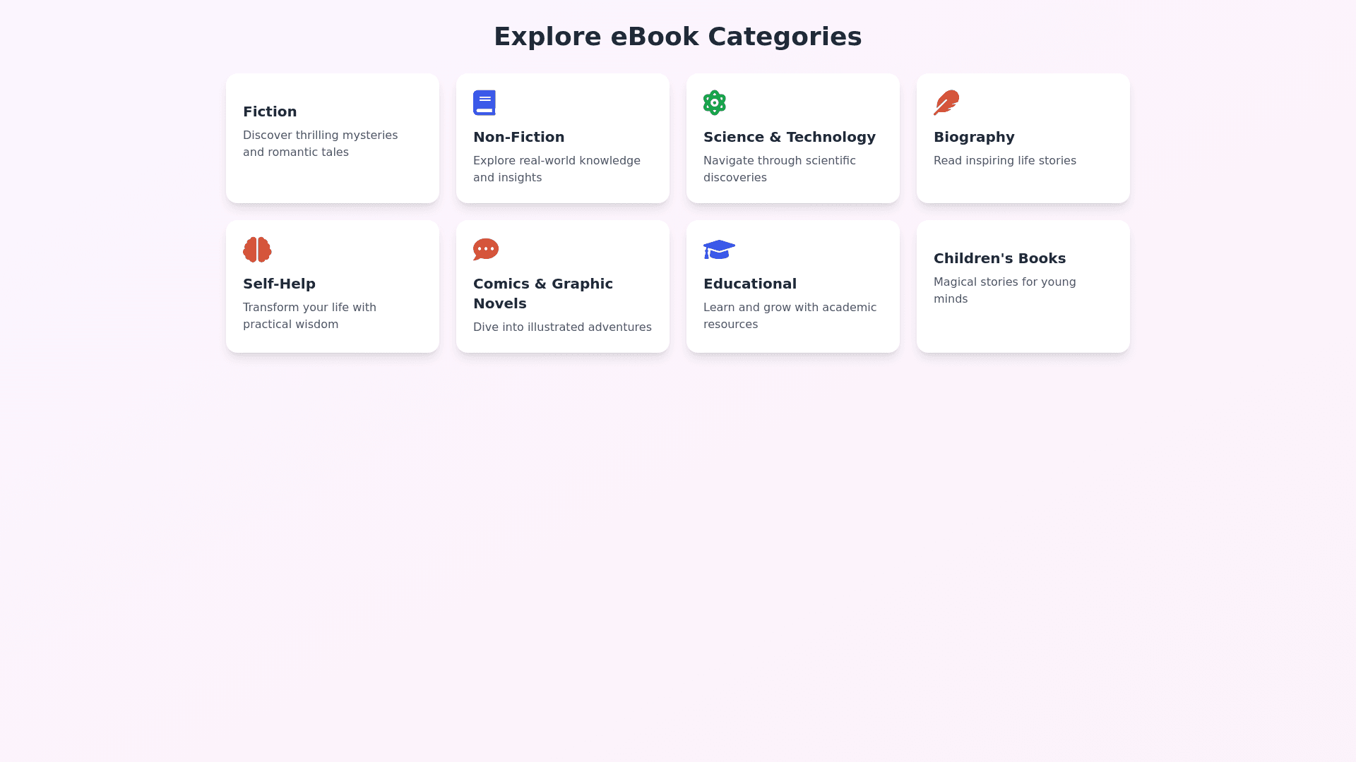Image resolution: width=1356 pixels, height=762 pixels.
Task: Click the speech bubble comics icon
Action: point(486,250)
